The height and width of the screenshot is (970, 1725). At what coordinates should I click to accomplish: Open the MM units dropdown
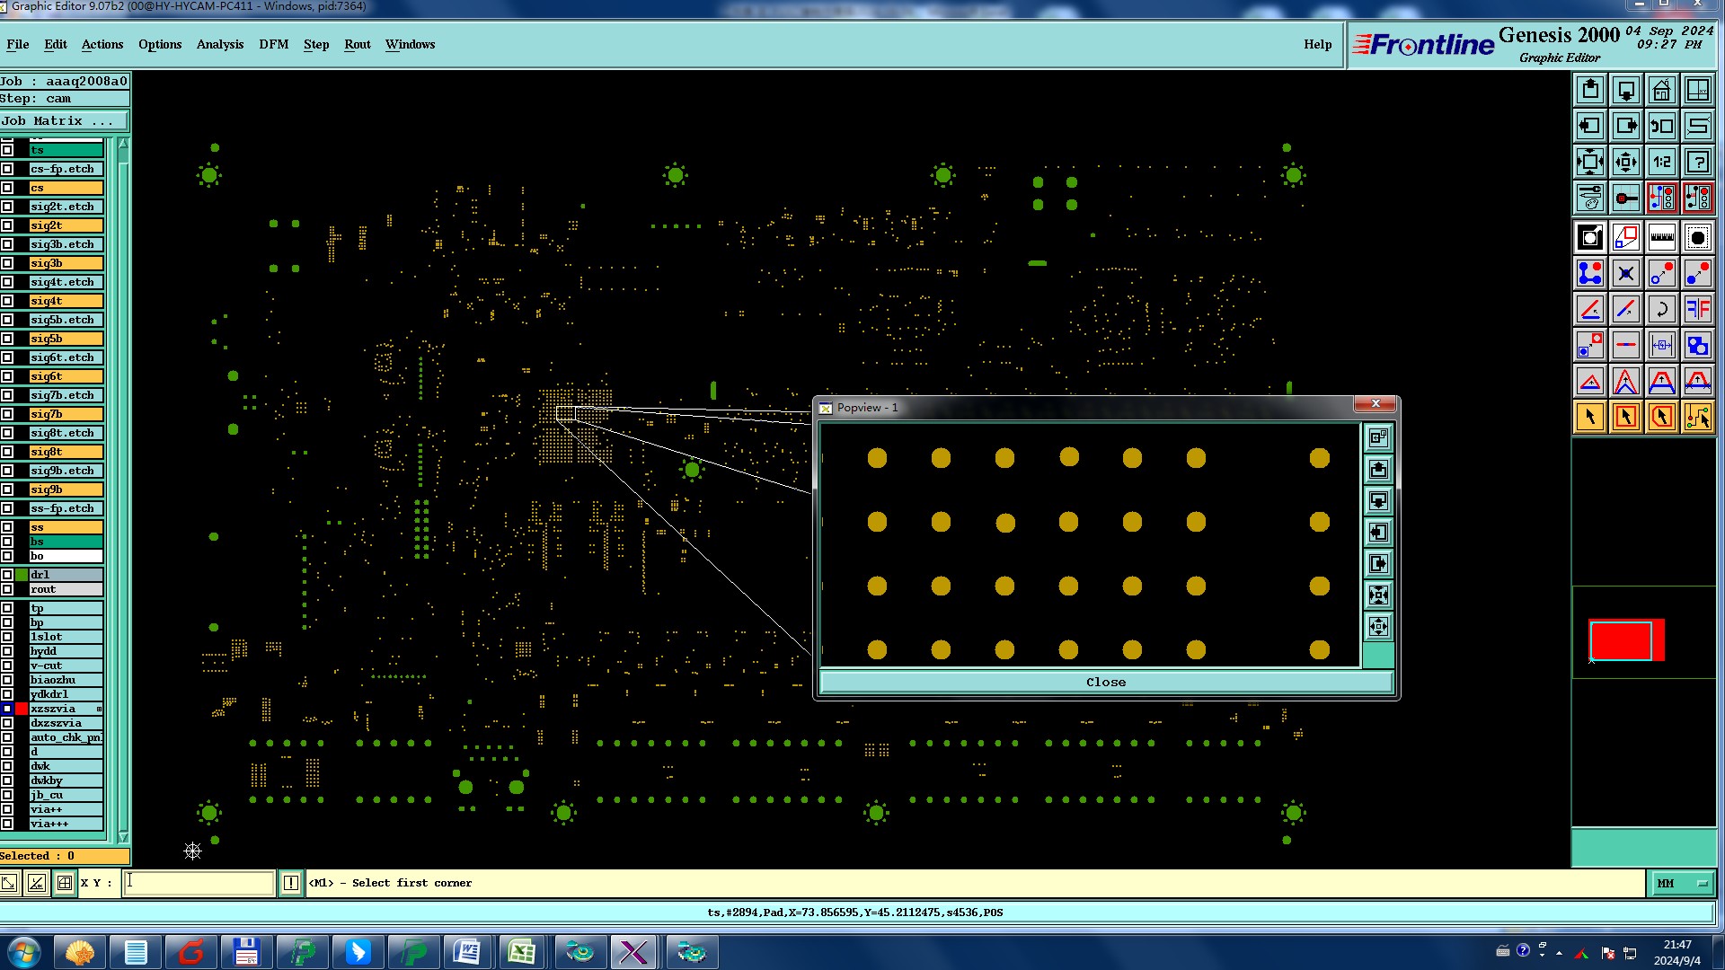tap(1681, 883)
